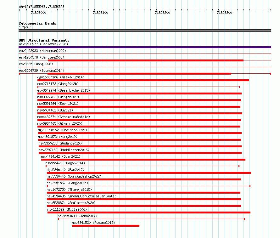Click the nsv6588977 (Sedlazeck2020) variant label
Screen dimensions: 280x238
click(x=43, y=44)
